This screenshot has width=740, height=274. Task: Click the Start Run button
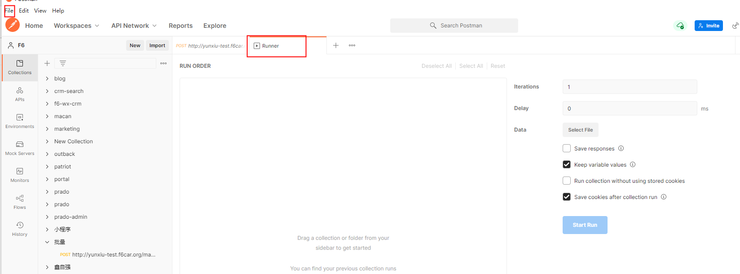(x=585, y=225)
